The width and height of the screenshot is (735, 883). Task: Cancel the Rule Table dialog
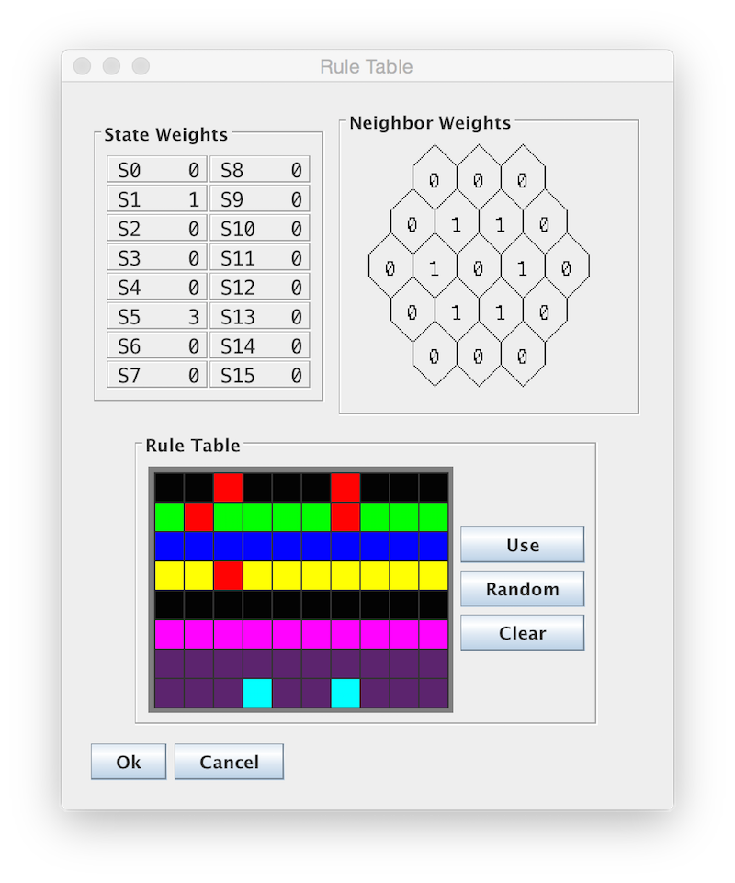pos(230,762)
